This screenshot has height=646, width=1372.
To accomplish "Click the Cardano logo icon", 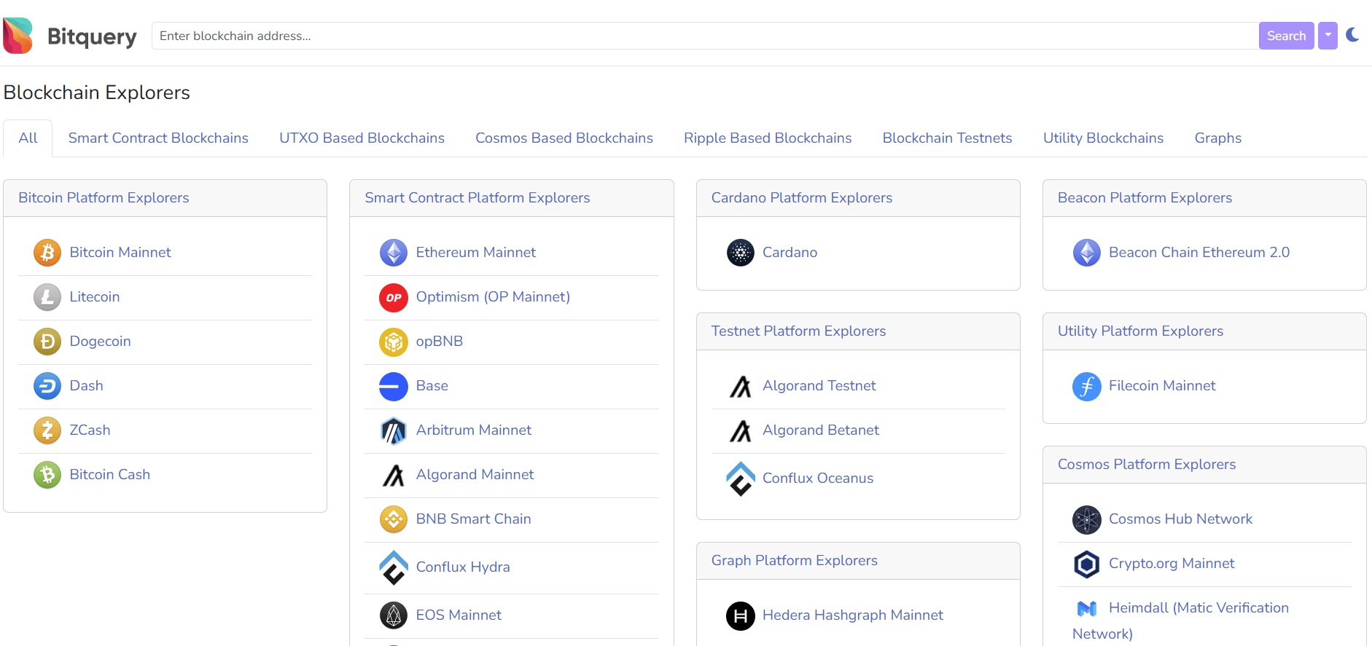I will tap(740, 253).
